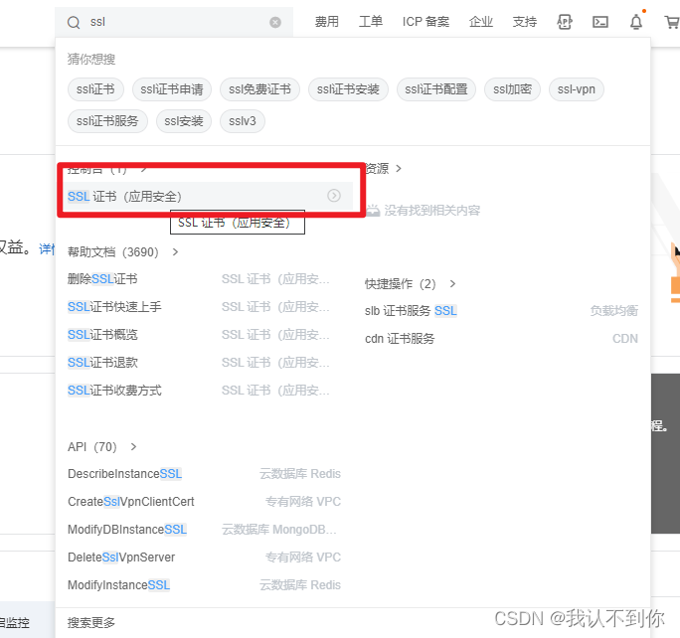680x638 pixels.
Task: Click 专有网络 VPC label beside CreateSslVpnClientCert
Action: click(303, 502)
